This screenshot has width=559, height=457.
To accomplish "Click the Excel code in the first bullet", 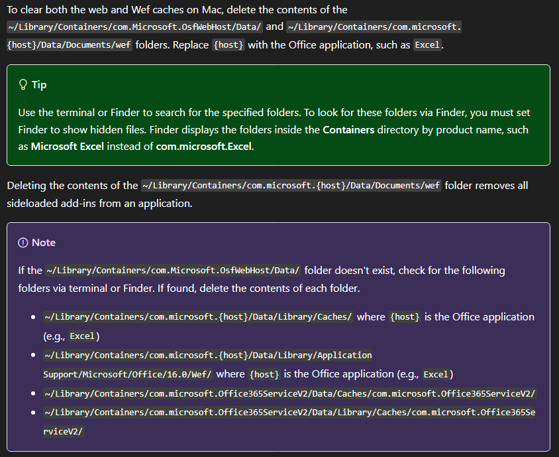I will click(x=82, y=336).
